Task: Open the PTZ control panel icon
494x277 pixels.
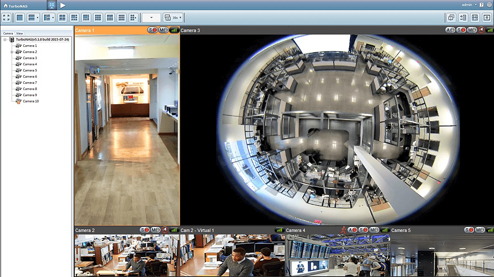Action: [463, 17]
